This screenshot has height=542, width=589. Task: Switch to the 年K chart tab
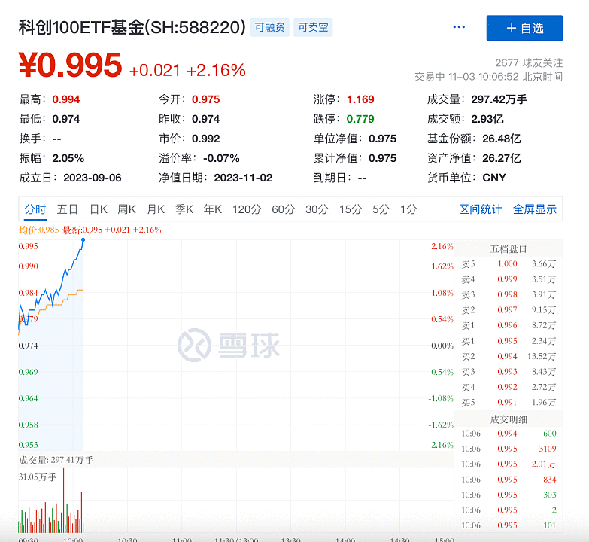pos(213,209)
